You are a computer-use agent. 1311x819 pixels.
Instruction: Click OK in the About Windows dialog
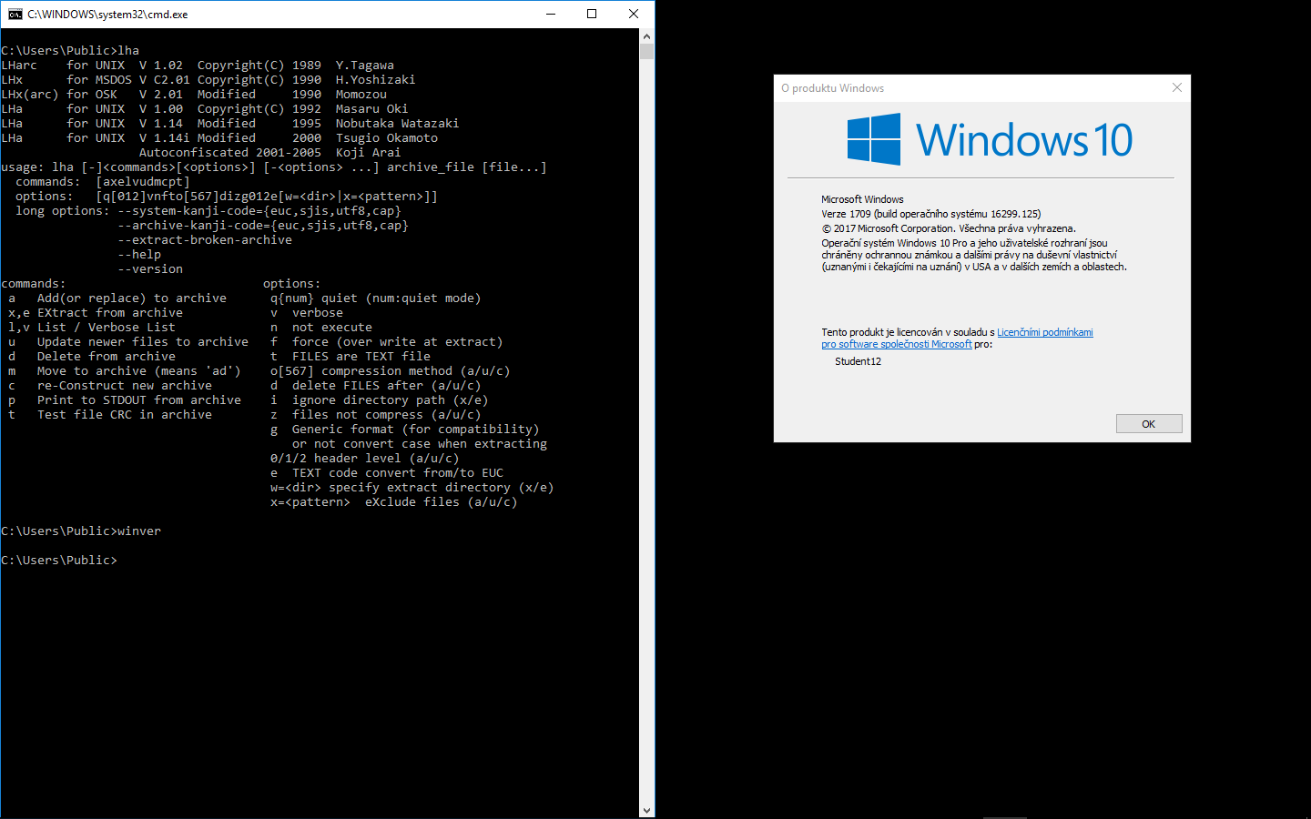(1149, 424)
